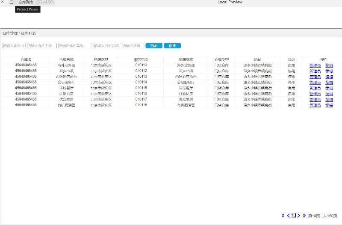Open 编辑 link for 有机蔬洁管 row
Viewport: 342px width, 225px height.
tap(329, 105)
